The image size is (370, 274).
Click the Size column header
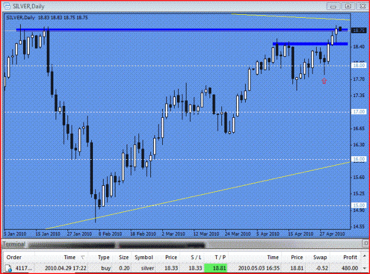click(x=124, y=257)
